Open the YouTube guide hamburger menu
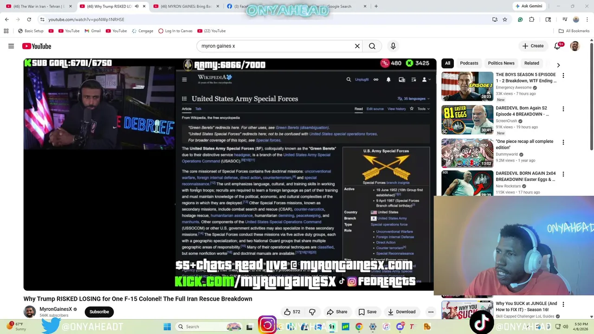The image size is (594, 334). click(11, 46)
